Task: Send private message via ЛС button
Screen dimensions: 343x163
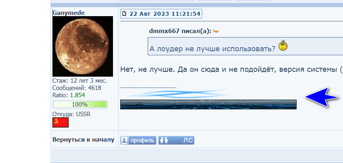Action: 176,140
